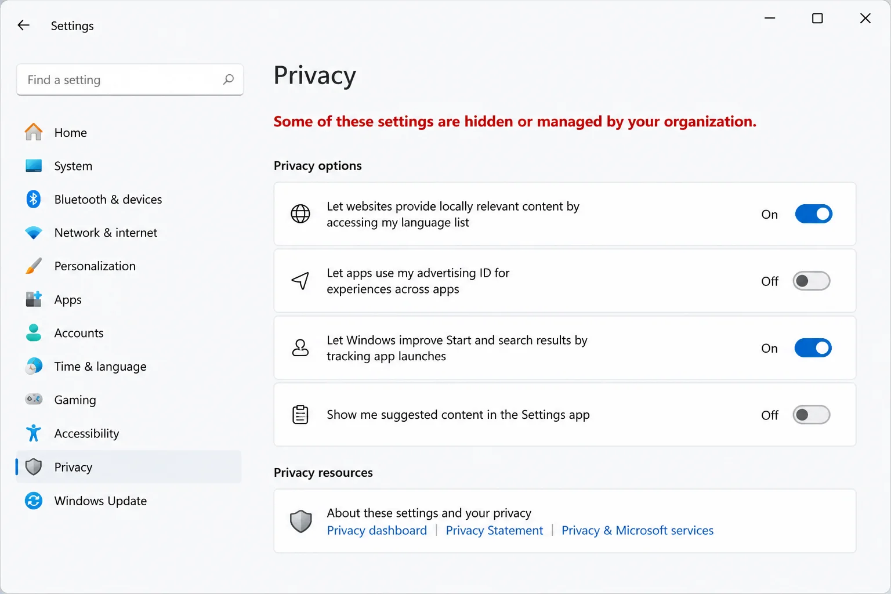
Task: Click the shield icon in Privacy resources
Action: click(300, 521)
